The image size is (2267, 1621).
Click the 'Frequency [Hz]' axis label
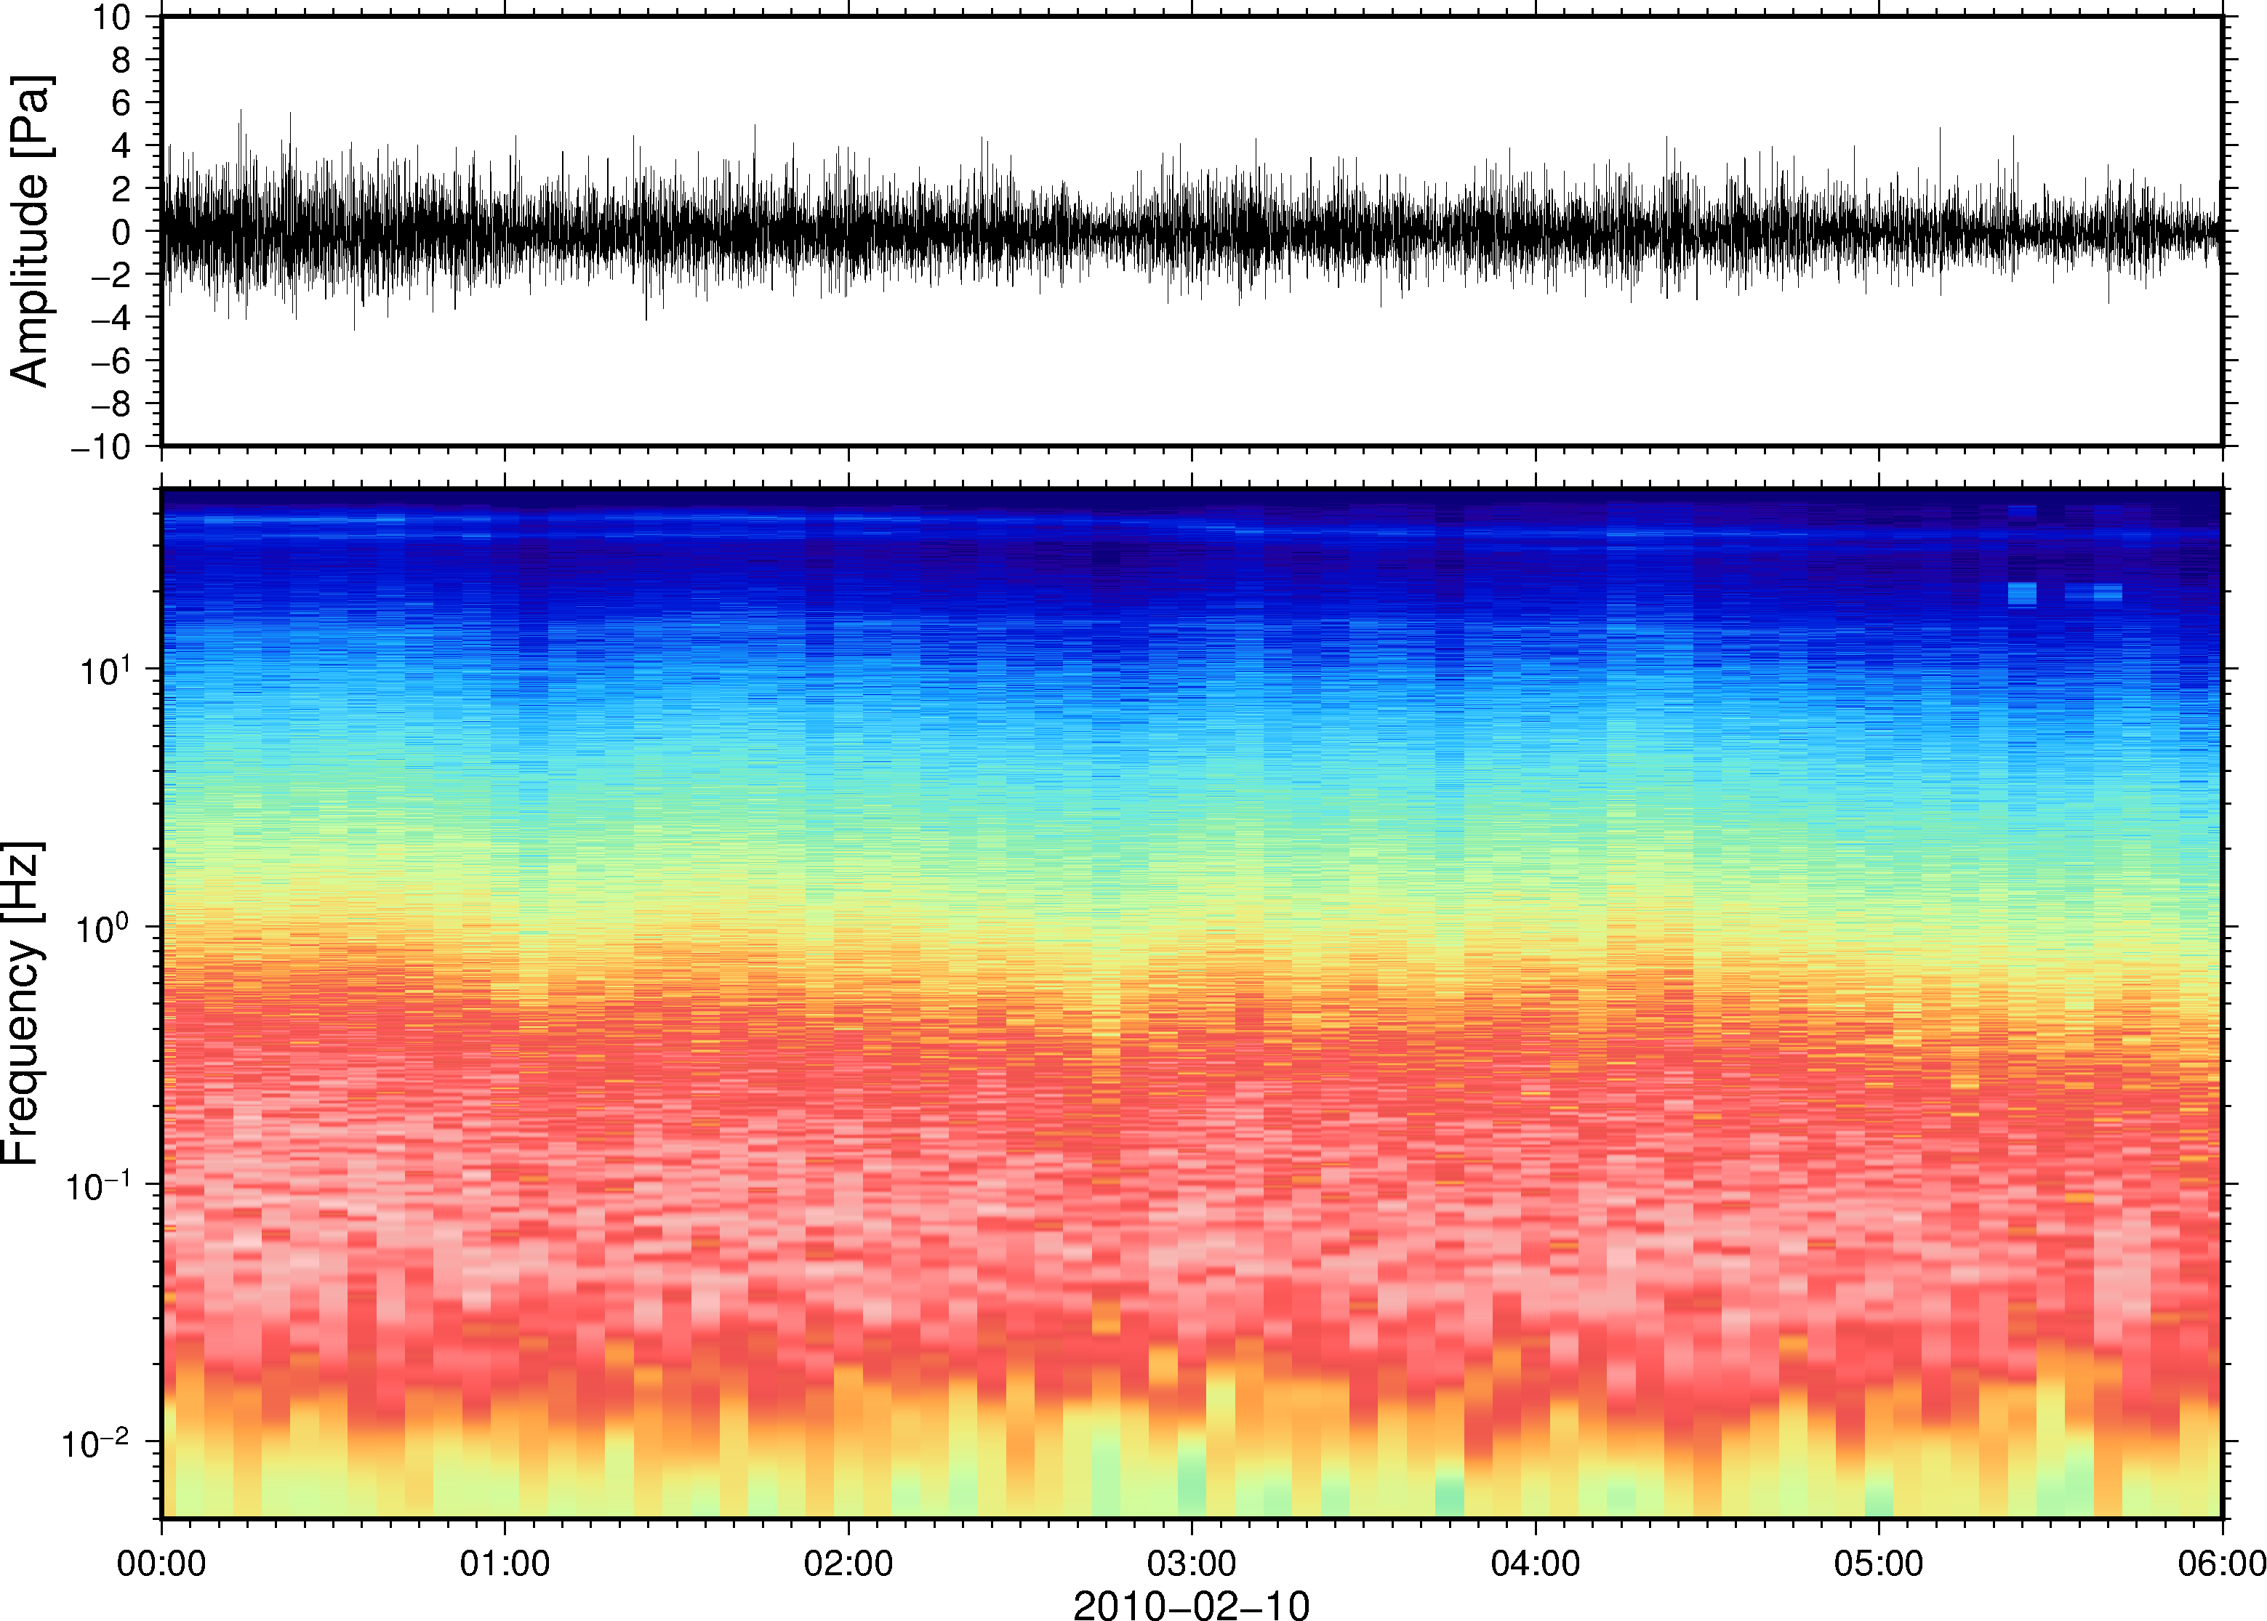[x=22, y=1003]
